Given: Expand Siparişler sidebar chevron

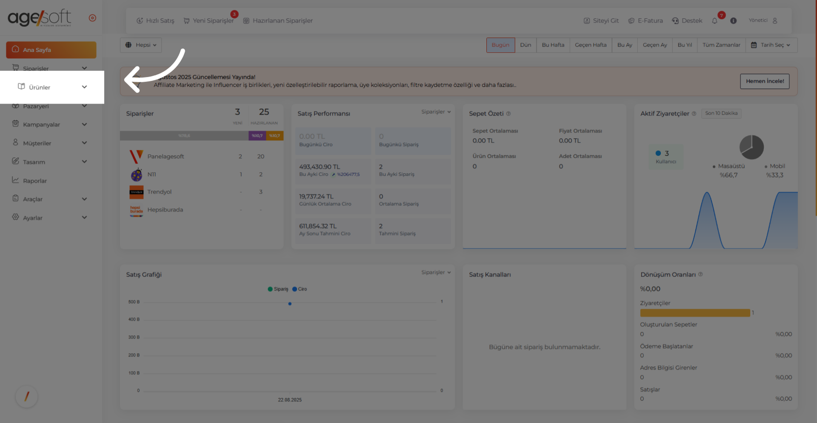Looking at the screenshot, I should [84, 68].
